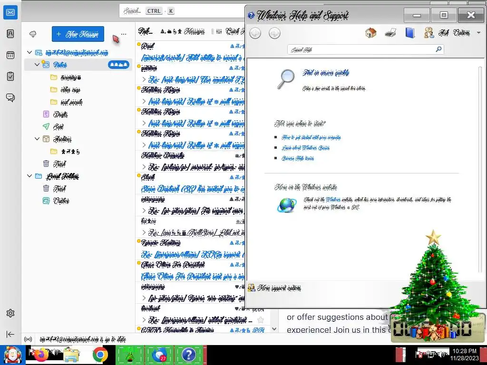Click the message list display options icon
The image size is (487, 365).
(x=219, y=31)
